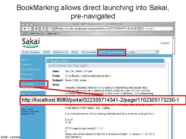Click the globe icon in the address bar

tap(57, 29)
